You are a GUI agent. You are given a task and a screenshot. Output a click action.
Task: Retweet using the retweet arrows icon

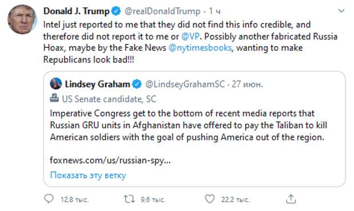pyautogui.click(x=129, y=199)
